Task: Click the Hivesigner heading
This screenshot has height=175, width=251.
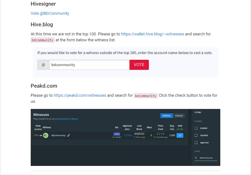Action: tap(43, 4)
